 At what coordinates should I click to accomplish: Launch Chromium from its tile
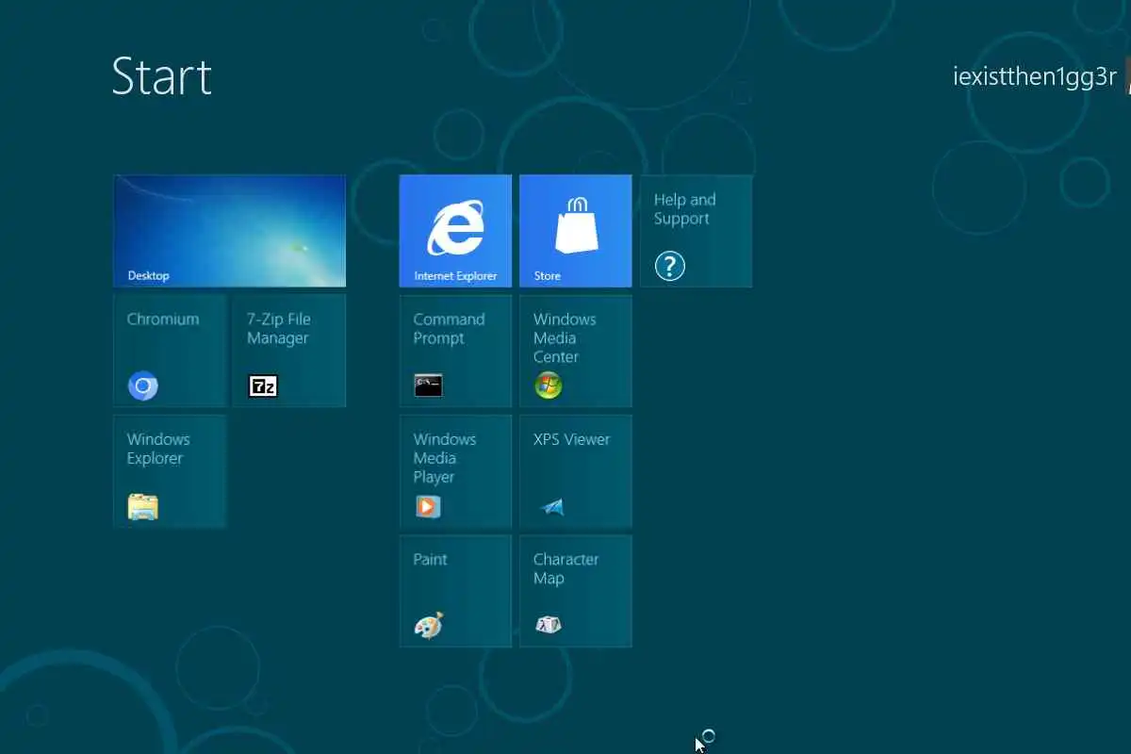click(170, 351)
